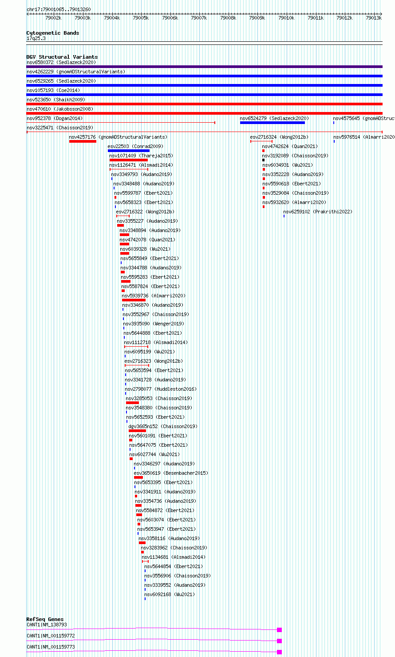Viewport: 395px width, 657px height.
Task: Select nsv3355227 (Audano2019) label
Action: (147, 221)
